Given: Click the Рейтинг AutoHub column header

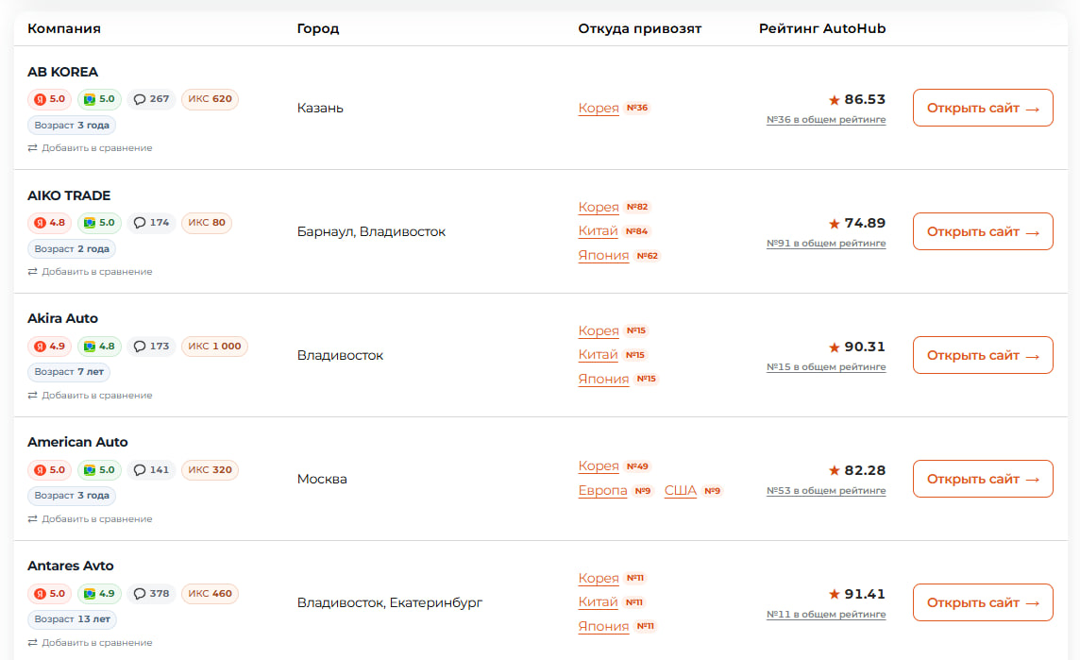Looking at the screenshot, I should [x=822, y=29].
